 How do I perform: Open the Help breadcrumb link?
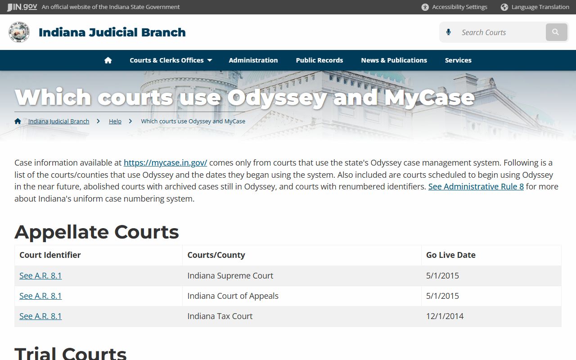(115, 121)
